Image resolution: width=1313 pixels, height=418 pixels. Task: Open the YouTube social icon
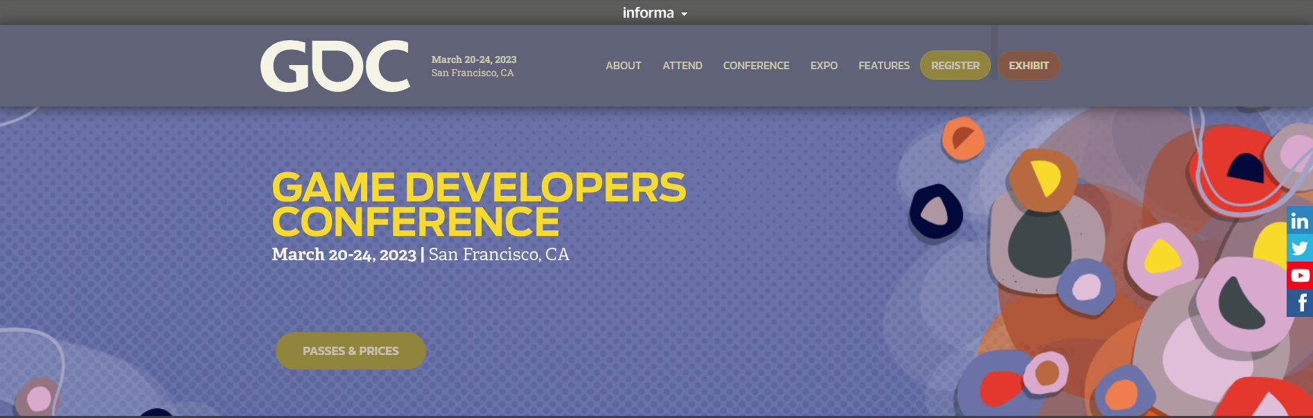1300,275
